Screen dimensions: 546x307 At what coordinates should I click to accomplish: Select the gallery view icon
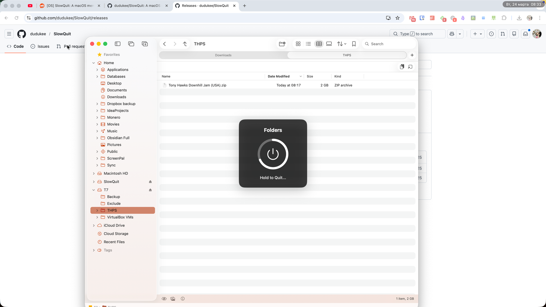point(329,44)
